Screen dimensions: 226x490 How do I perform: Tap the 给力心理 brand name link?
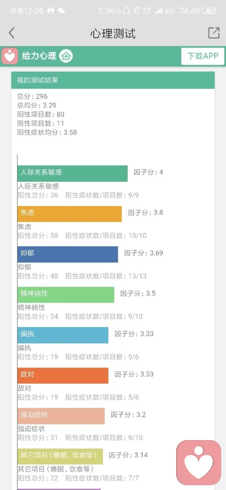pos(39,56)
